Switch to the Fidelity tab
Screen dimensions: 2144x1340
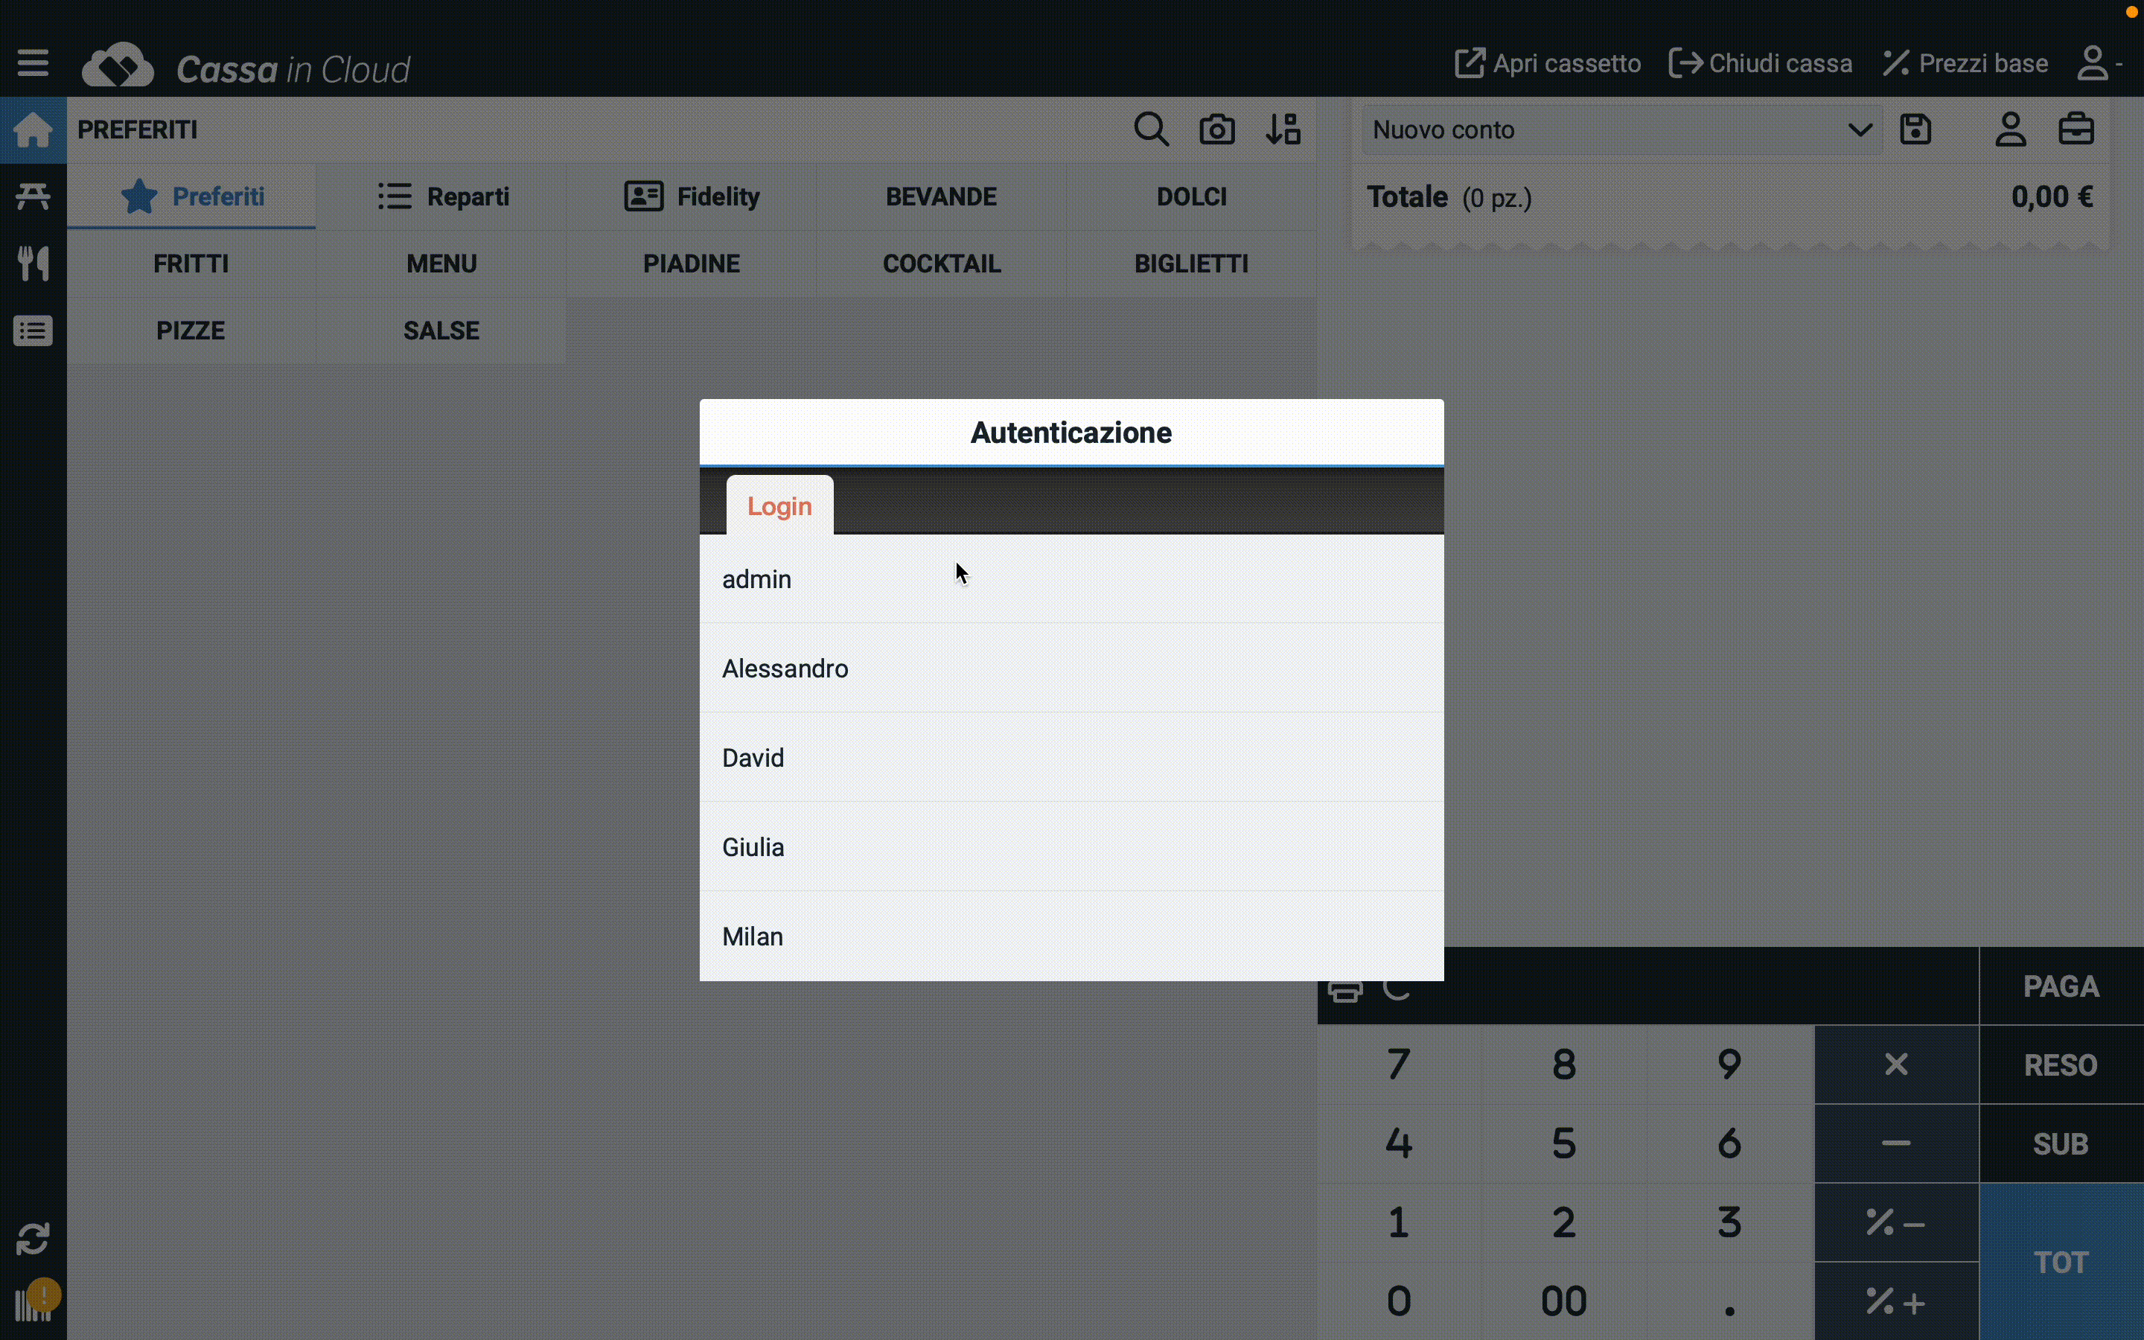pyautogui.click(x=692, y=196)
